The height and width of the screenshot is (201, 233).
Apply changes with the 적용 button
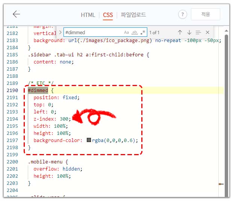(206, 14)
